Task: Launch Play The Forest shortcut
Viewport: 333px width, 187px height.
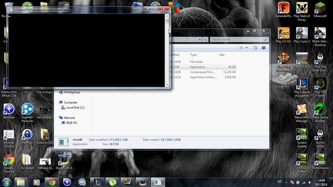Action: [320, 87]
